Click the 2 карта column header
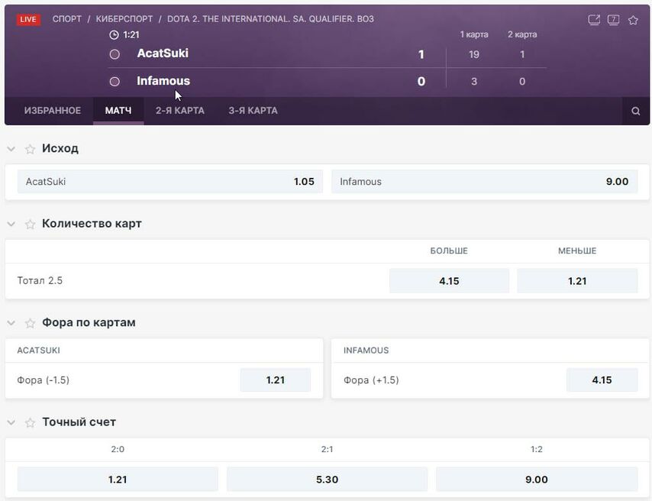Screen dimensions: 652x501 pyautogui.click(x=522, y=34)
